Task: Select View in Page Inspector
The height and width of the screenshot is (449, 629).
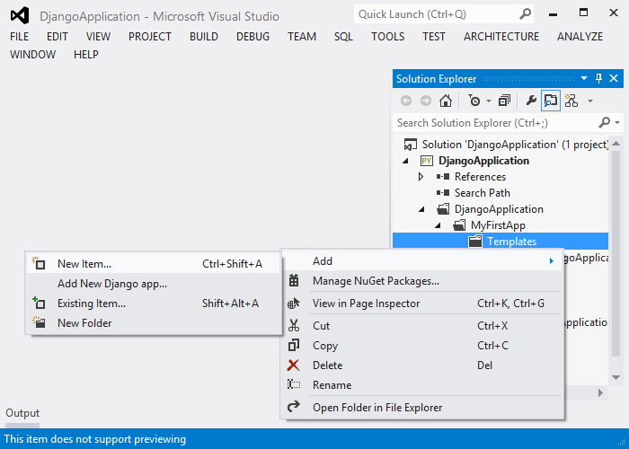Action: (422, 304)
